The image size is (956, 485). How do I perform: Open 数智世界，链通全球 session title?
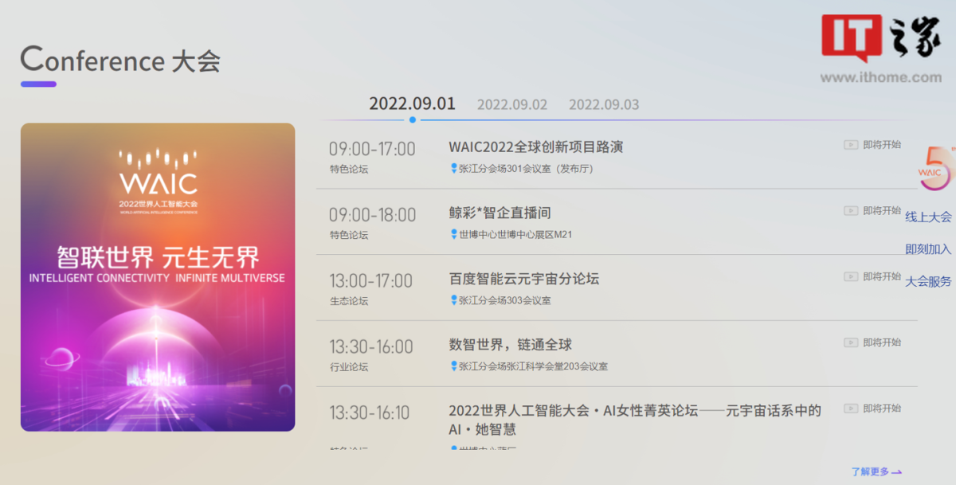pos(511,345)
